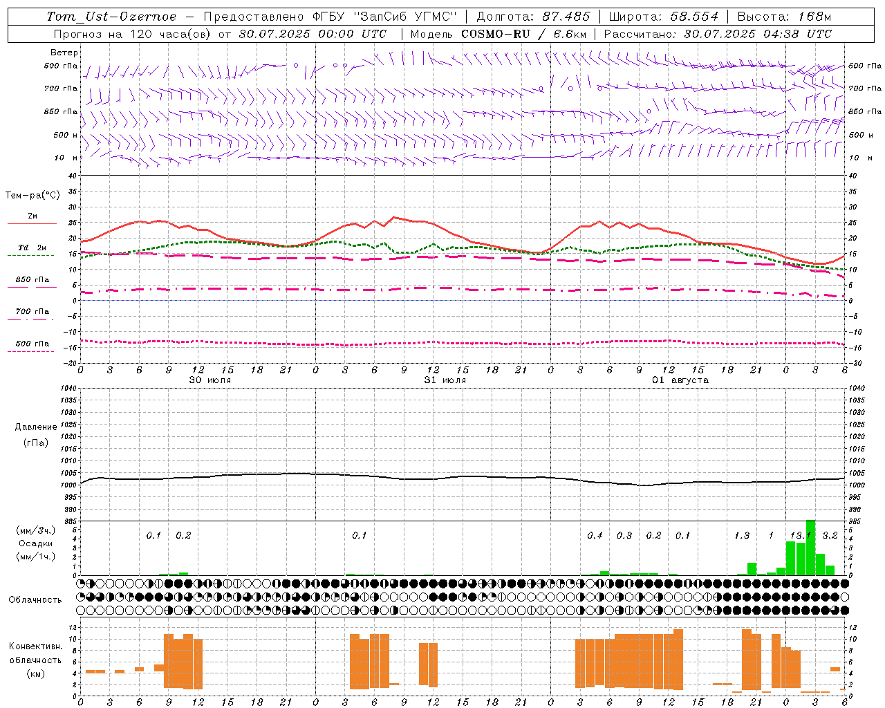Click the 1.3 precipitation total
Screen dimensions: 885x708
point(742,536)
